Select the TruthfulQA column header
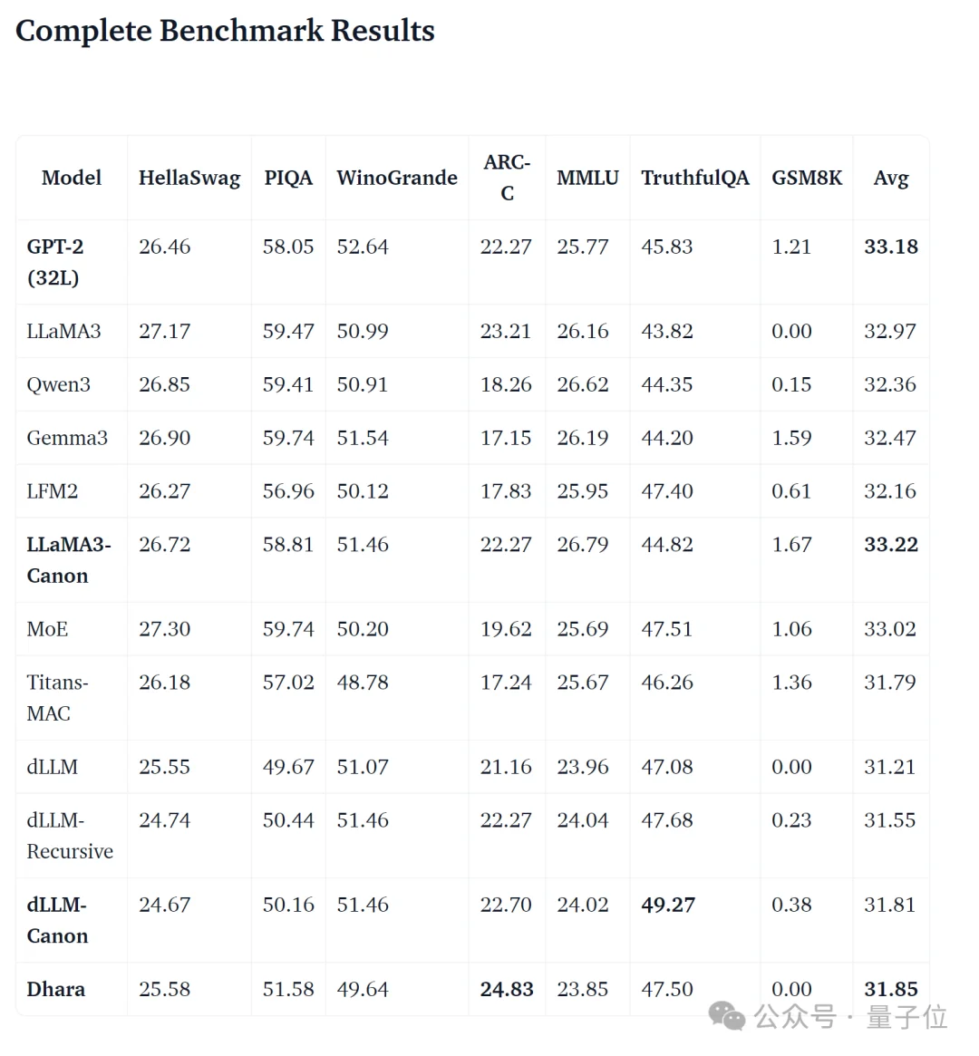 point(695,178)
